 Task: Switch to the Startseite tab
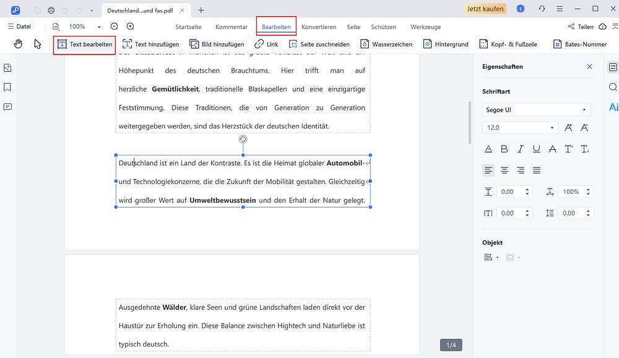point(188,27)
